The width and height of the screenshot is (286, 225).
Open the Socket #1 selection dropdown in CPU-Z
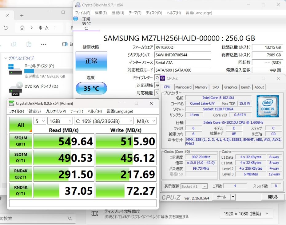194,186
